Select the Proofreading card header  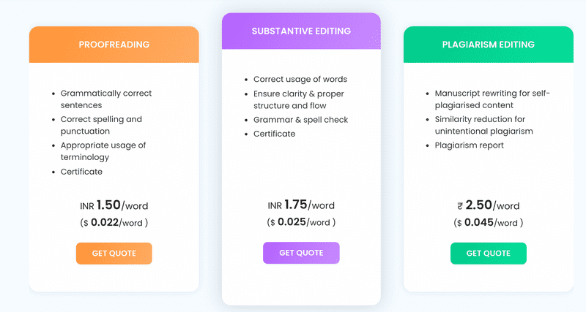tap(114, 45)
